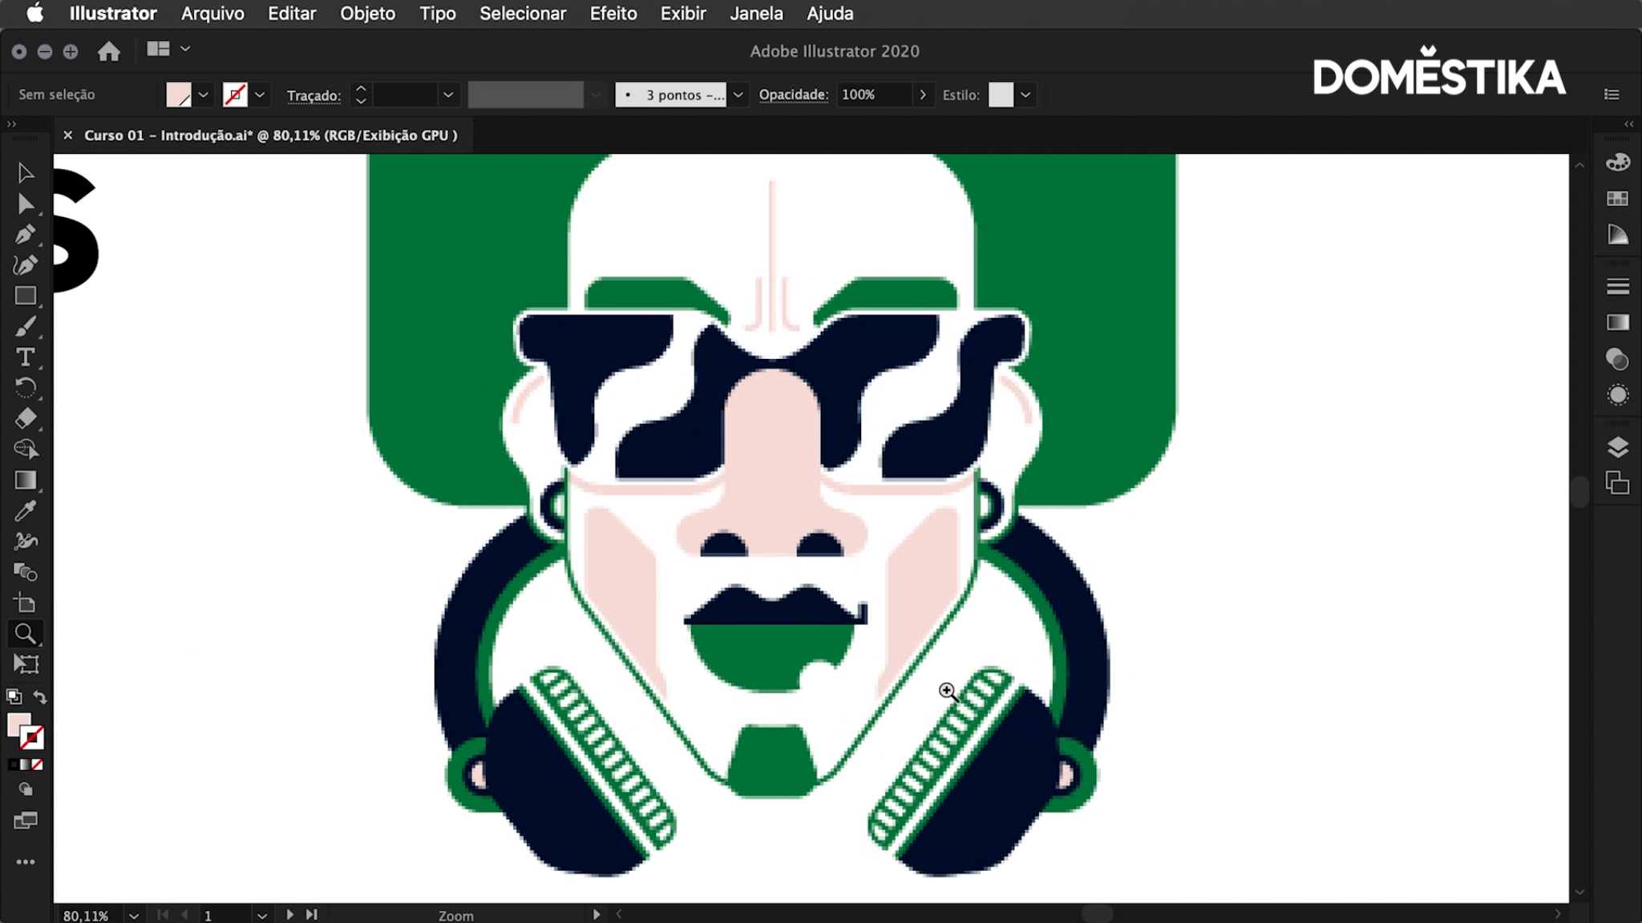Open the Swatches panel icon
1642x923 pixels.
point(1617,198)
